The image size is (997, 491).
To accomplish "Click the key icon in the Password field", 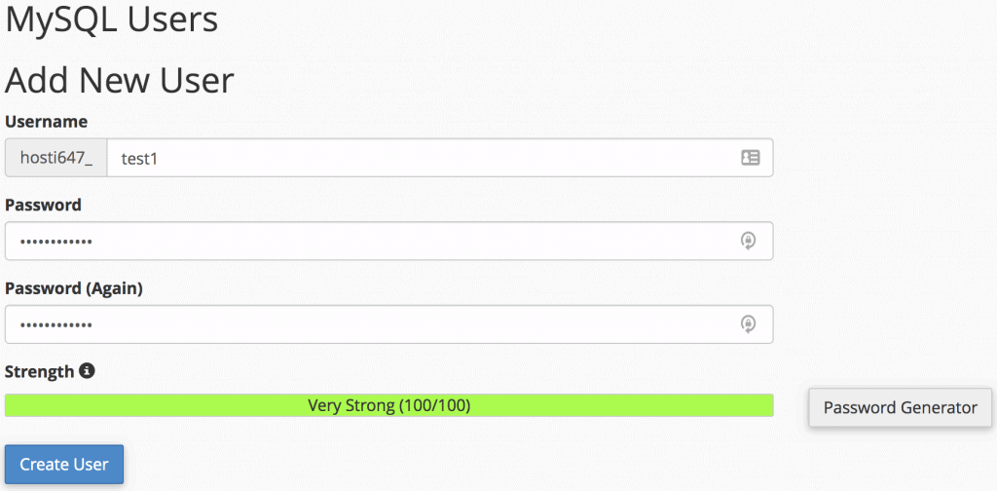I will coord(748,241).
